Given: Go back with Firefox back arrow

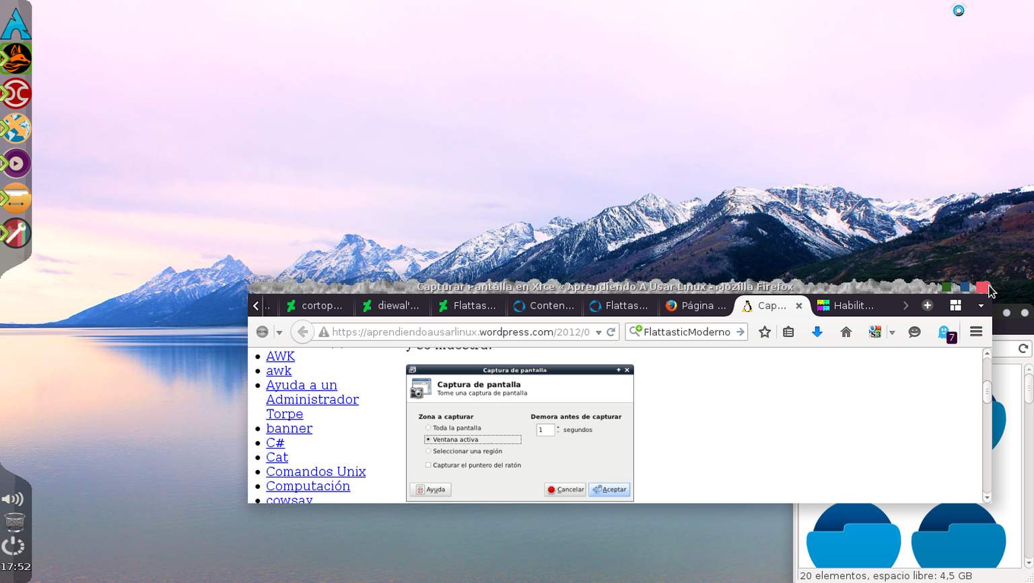Looking at the screenshot, I should pyautogui.click(x=302, y=332).
